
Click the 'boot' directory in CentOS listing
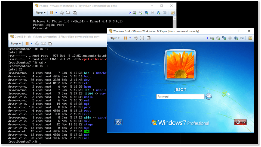coord(88,76)
